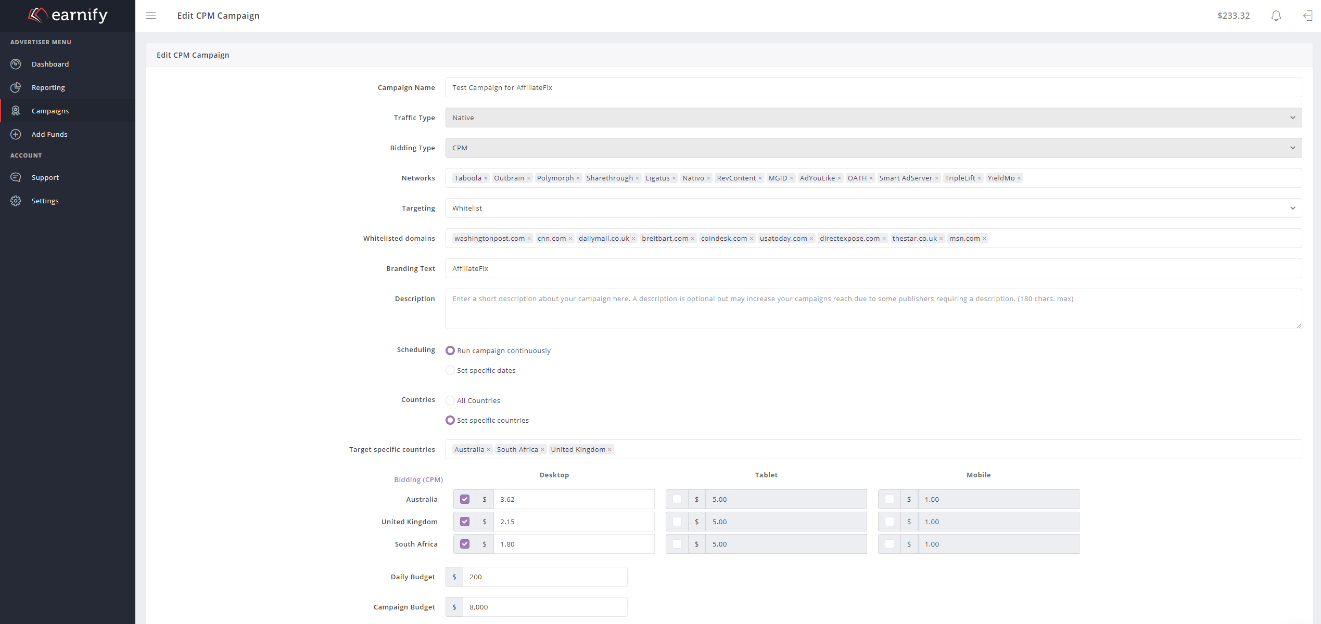Click the Campaign Name field
The height and width of the screenshot is (624, 1321).
click(873, 87)
